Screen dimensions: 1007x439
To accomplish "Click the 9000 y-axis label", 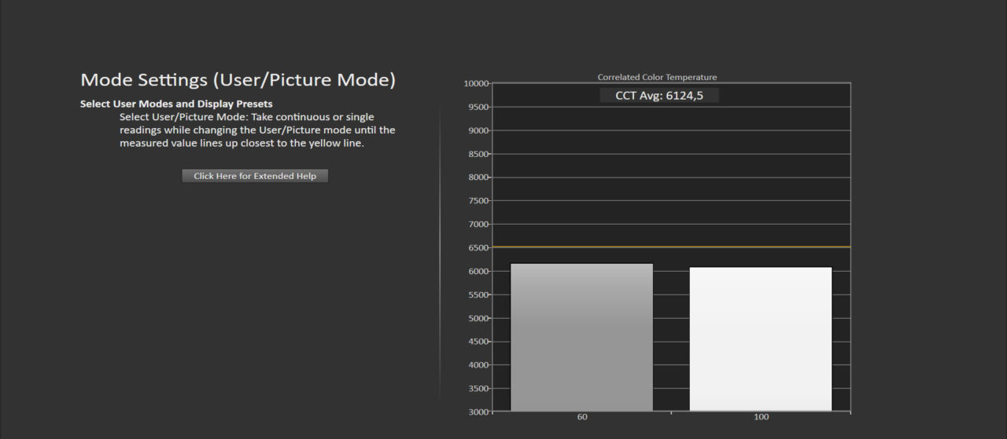I will point(478,130).
